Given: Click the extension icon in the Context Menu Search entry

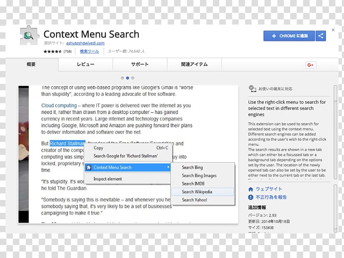Looking at the screenshot, I should coord(89,168).
